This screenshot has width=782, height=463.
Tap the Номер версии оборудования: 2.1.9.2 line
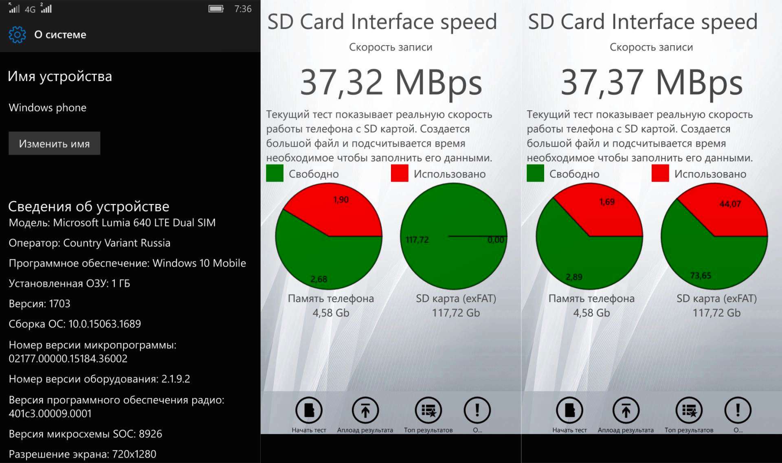tap(99, 379)
